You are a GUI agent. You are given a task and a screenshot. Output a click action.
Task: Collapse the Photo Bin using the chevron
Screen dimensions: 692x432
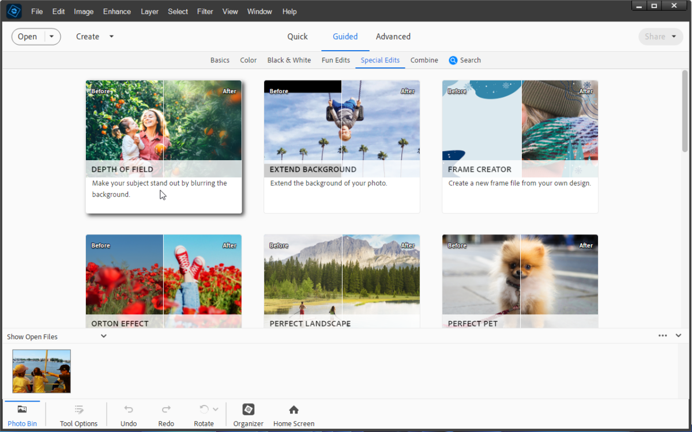click(x=678, y=335)
